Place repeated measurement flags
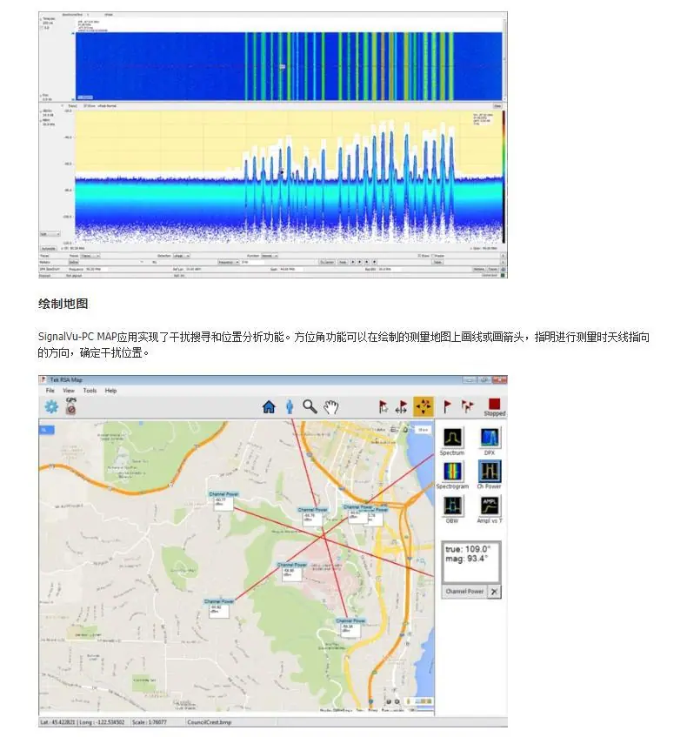This screenshot has height=737, width=687. tap(467, 406)
